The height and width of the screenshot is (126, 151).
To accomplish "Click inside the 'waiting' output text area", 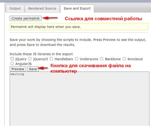I will (80, 99).
